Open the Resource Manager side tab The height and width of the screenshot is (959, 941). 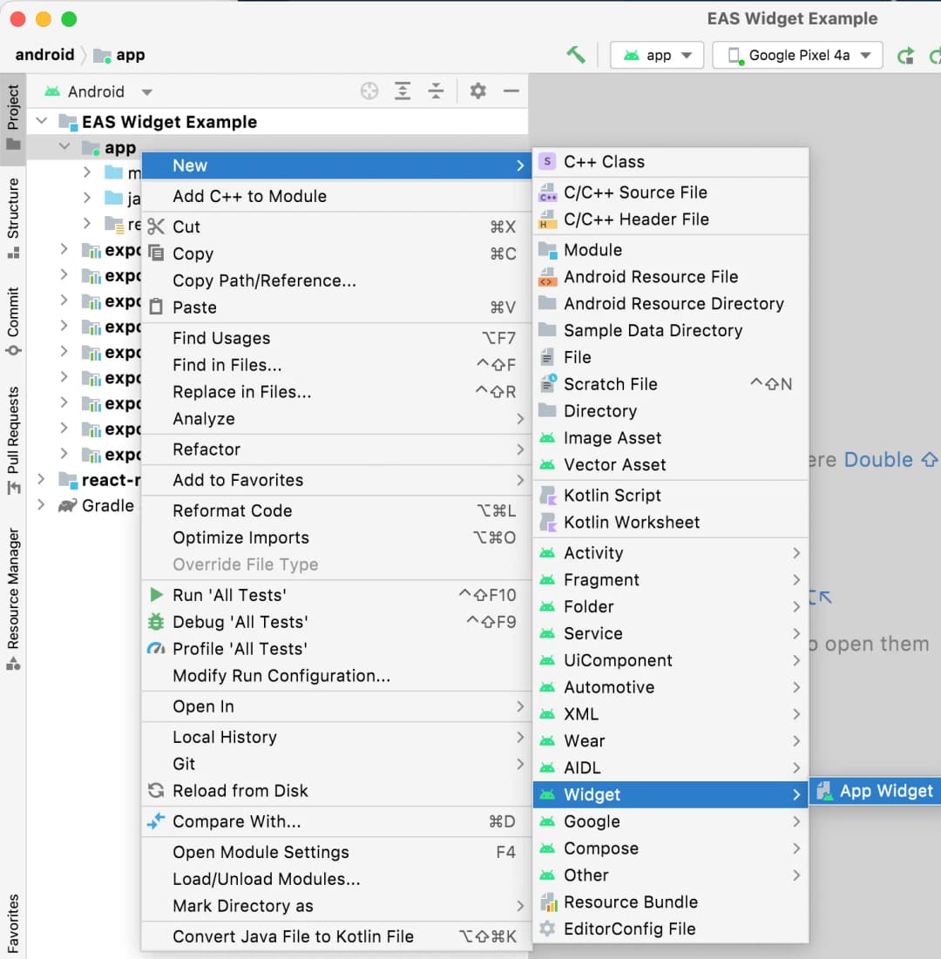tap(13, 599)
